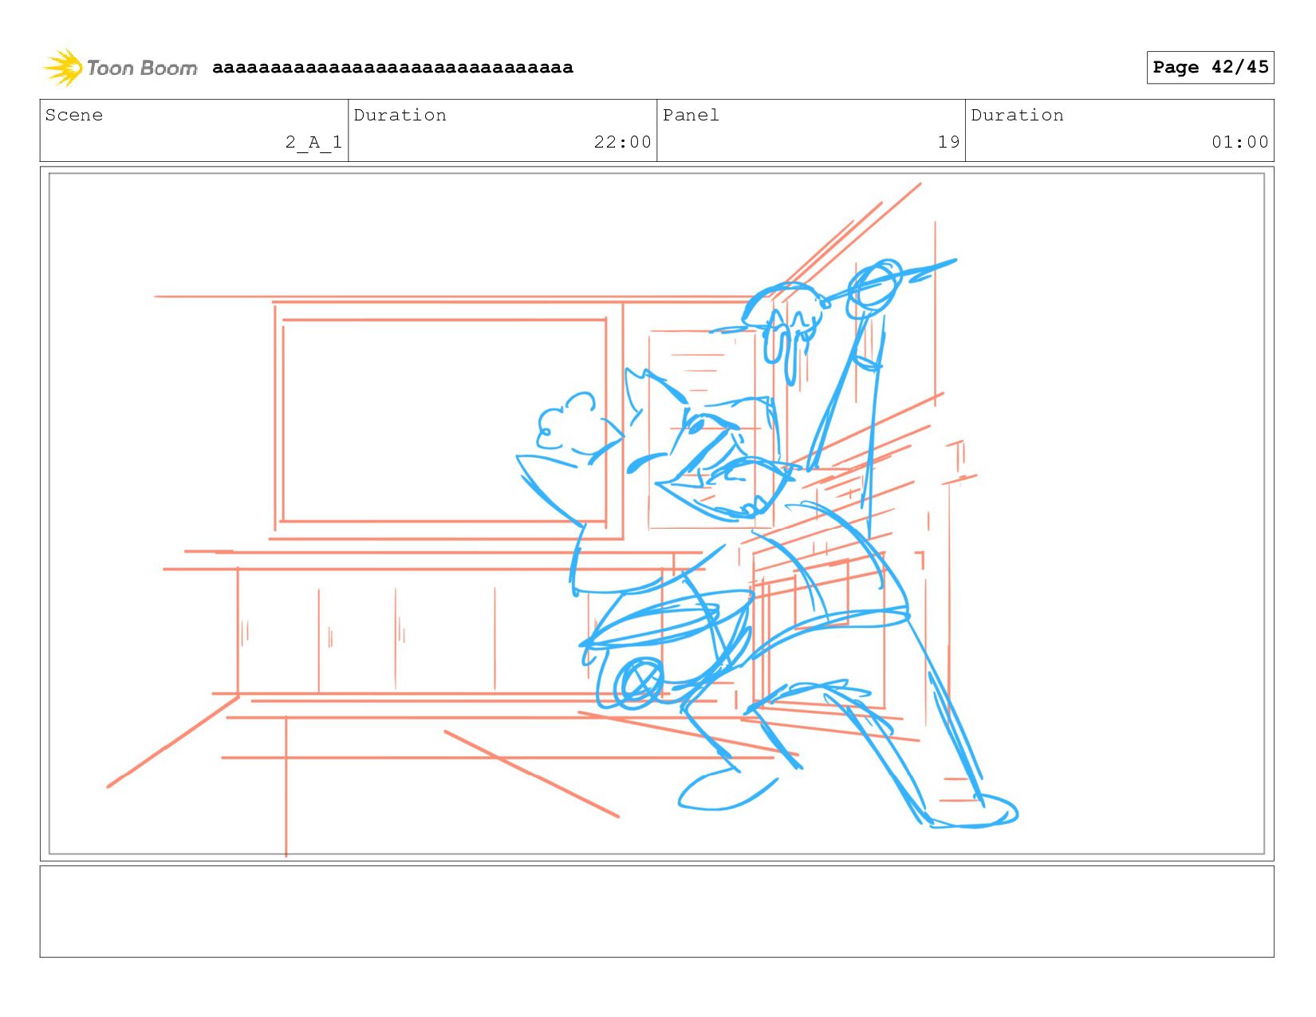Screen dimensions: 1316x1017
Task: Click the empty notes box below the panel
Action: pyautogui.click(x=656, y=912)
